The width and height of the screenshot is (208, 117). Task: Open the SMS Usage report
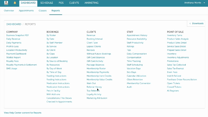[12, 69]
